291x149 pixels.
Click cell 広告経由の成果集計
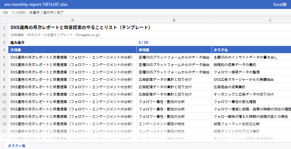pos(251,87)
